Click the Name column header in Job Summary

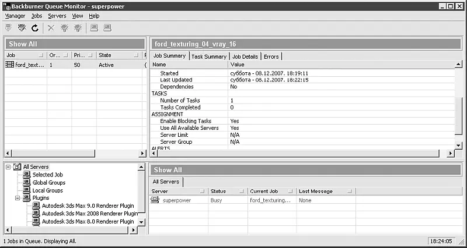click(189, 65)
